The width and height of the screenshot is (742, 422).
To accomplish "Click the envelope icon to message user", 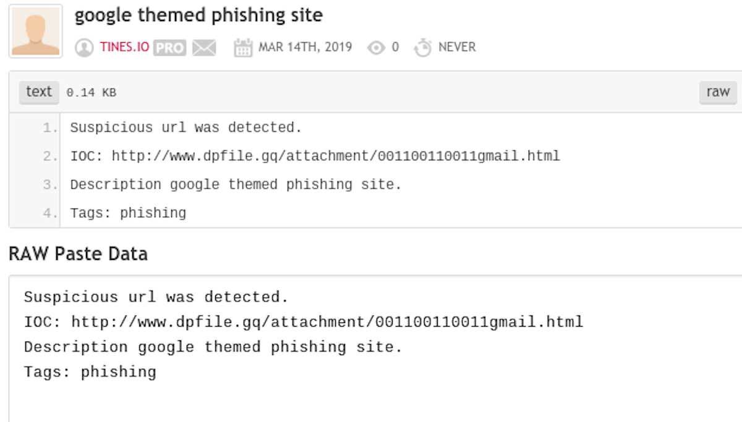I will tap(204, 48).
